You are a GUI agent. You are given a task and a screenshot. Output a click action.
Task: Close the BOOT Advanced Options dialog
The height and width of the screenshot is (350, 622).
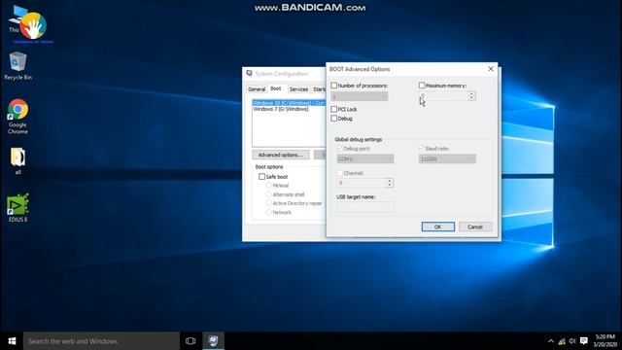[491, 69]
